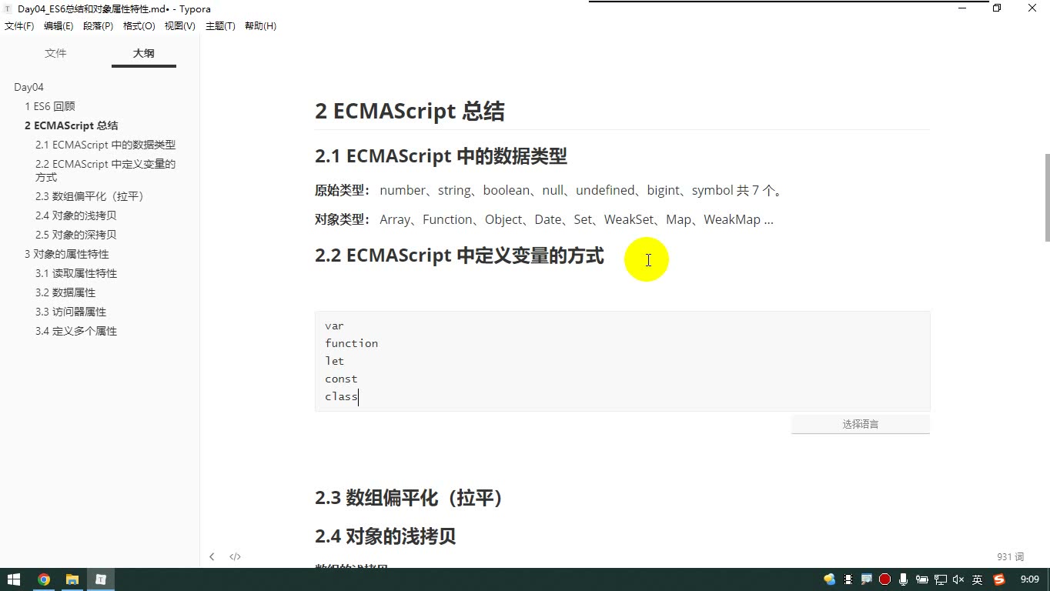Screen dimensions: 1050x591
Task: Click the taskbar clock showing 9:09
Action: click(1029, 579)
